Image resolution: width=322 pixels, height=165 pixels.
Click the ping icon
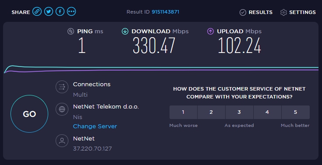tap(71, 31)
